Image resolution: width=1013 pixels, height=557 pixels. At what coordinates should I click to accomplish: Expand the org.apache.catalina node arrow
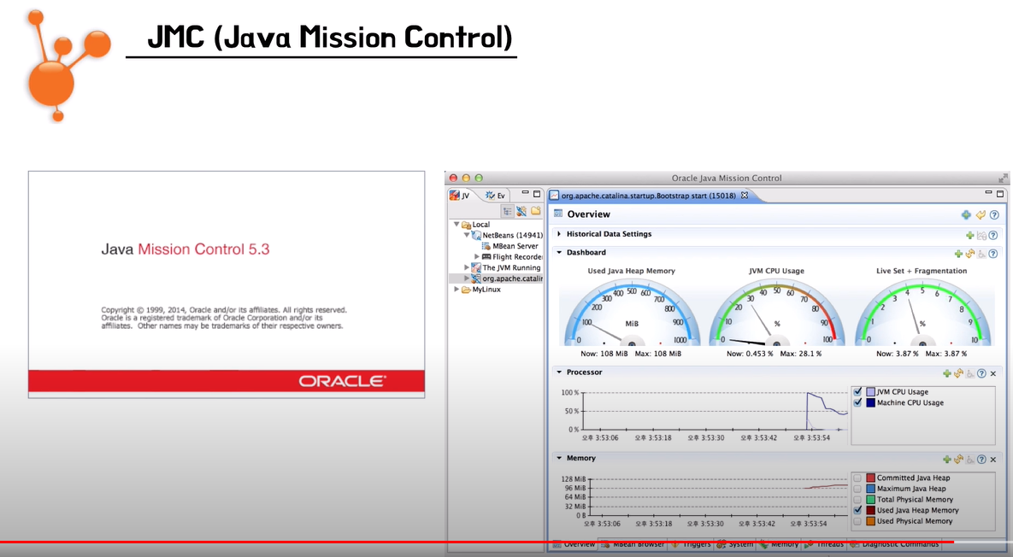[467, 278]
